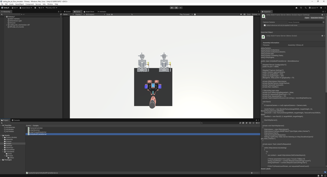This screenshot has width=327, height=177.
Task: Click the Open button in Inspector
Action: click(307, 18)
